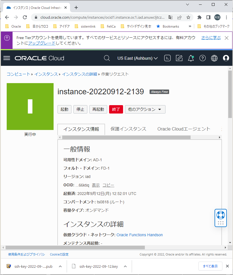233x275 pixels.
Task: Go back to the previous browser page
Action: 7,17
